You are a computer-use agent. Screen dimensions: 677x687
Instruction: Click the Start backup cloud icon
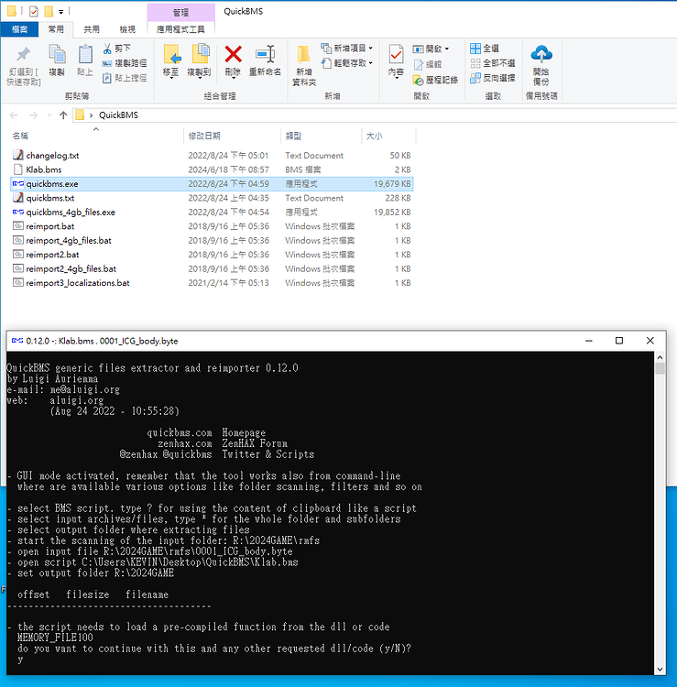(541, 53)
